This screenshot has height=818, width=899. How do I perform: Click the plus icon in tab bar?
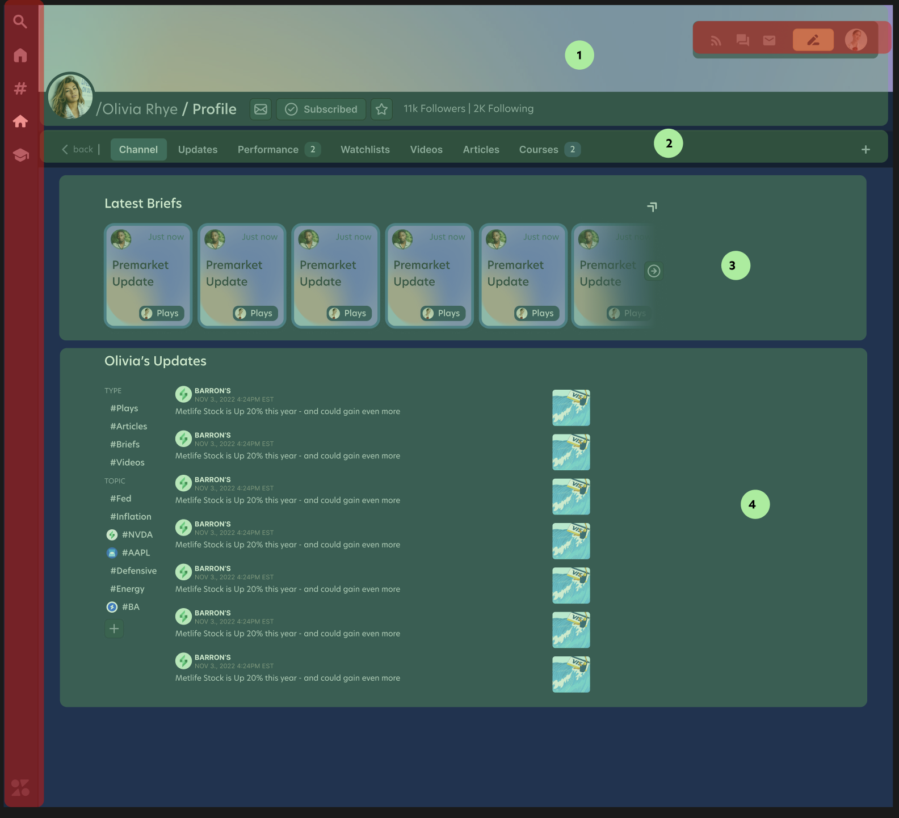pyautogui.click(x=866, y=149)
